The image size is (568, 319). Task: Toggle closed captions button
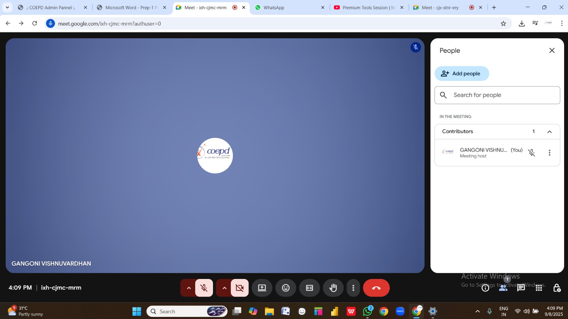tap(310, 288)
